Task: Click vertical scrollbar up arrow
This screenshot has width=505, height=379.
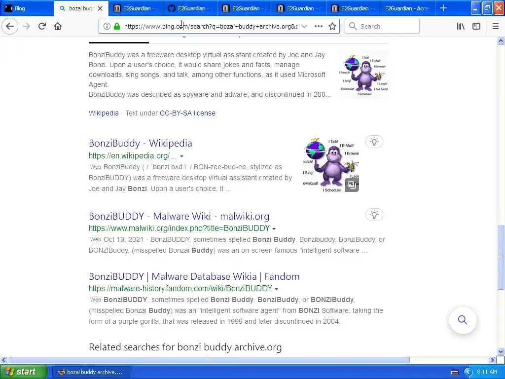Action: [x=501, y=40]
